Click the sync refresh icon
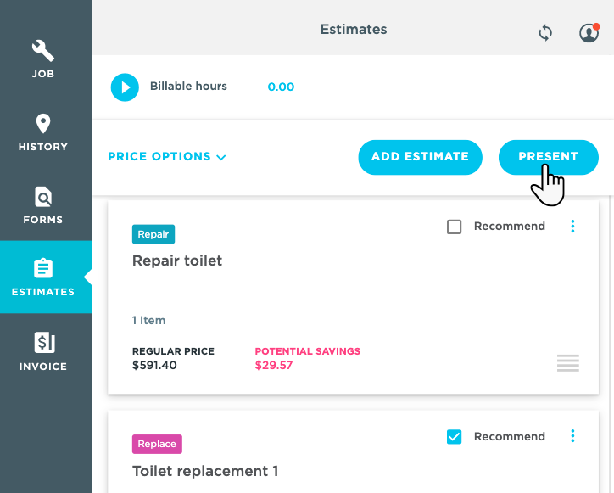 point(545,33)
